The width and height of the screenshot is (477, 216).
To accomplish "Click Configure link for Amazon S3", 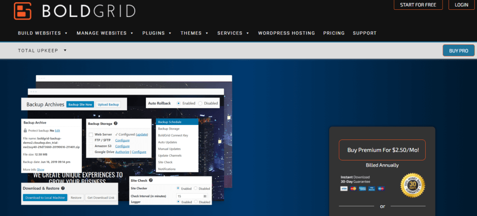I will click(x=123, y=146).
